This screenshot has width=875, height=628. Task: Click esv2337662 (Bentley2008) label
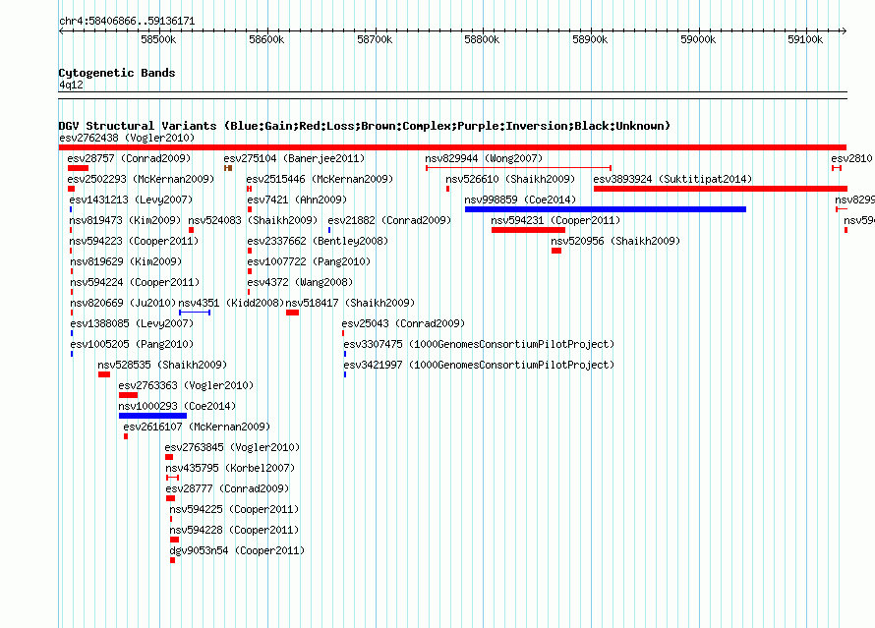(x=318, y=241)
